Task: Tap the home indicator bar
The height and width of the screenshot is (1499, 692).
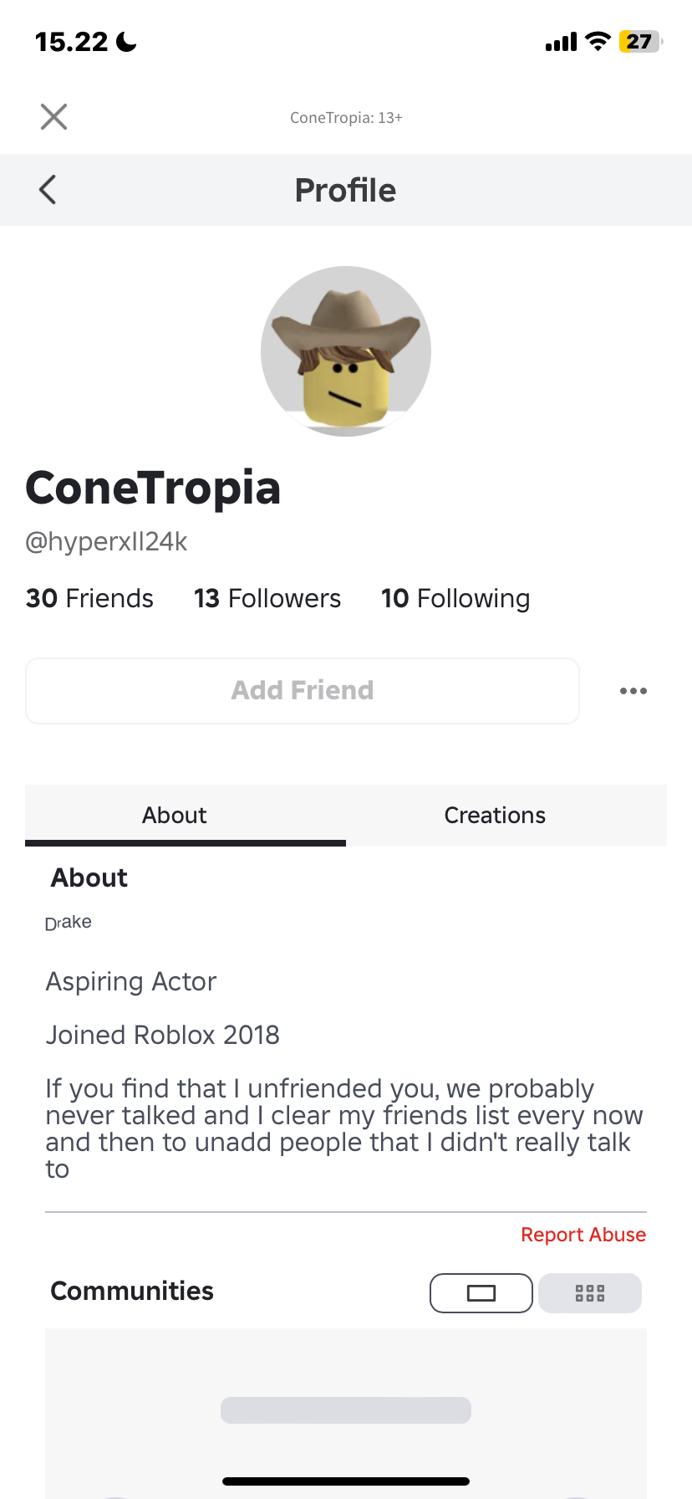Action: pos(346,1481)
